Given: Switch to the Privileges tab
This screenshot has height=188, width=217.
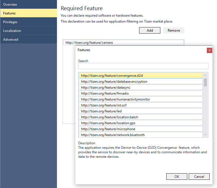Looking at the screenshot, I should pyautogui.click(x=28, y=22).
